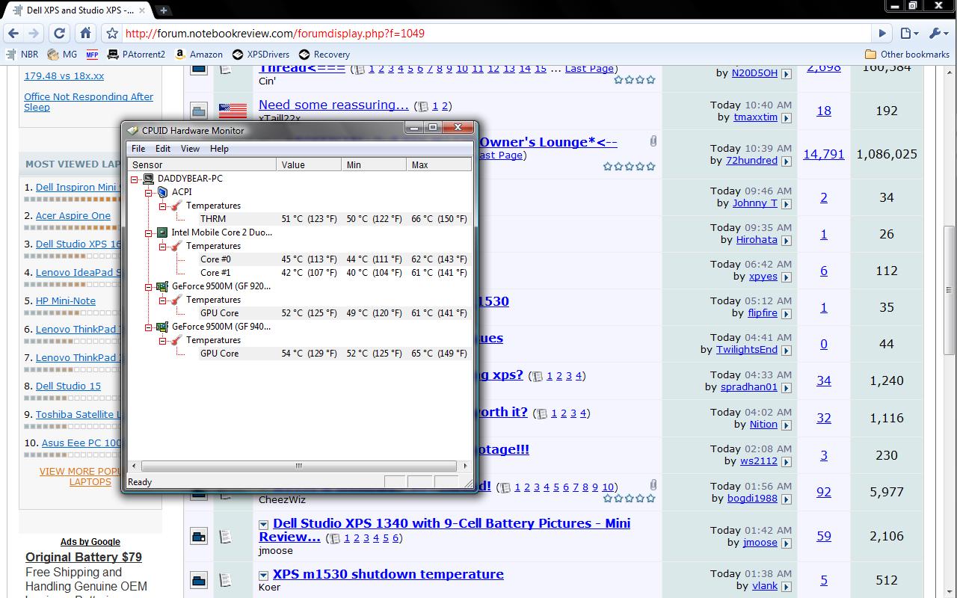Open the MFP bookmark icon
This screenshot has height=598, width=957.
(92, 54)
